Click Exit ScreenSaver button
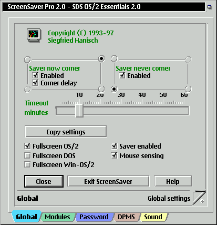This screenshot has height=225, width=217. tap(108, 181)
